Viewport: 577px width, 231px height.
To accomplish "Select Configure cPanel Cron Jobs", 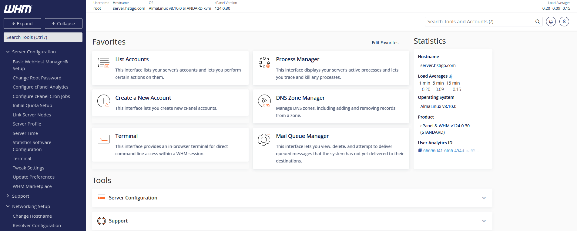I will [41, 96].
